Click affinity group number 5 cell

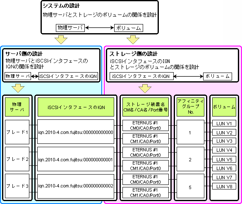[190, 186]
